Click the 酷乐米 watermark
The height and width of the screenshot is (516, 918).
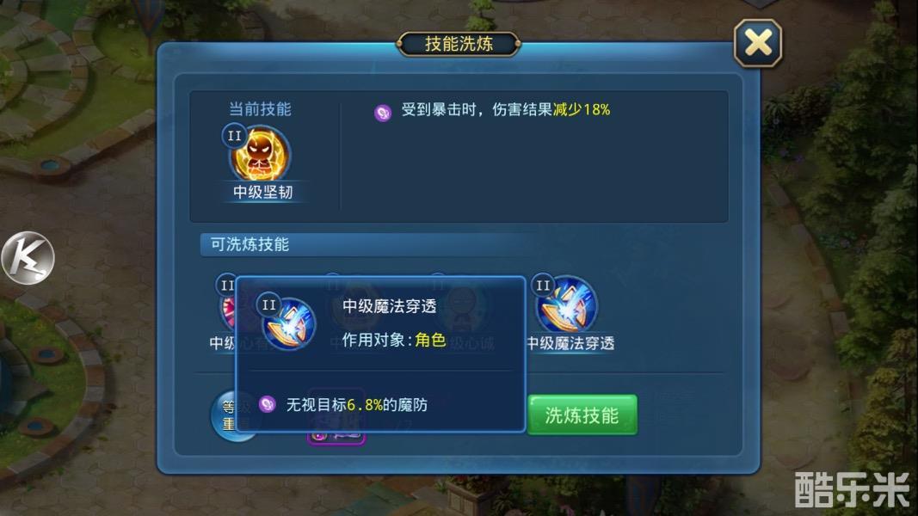852,489
